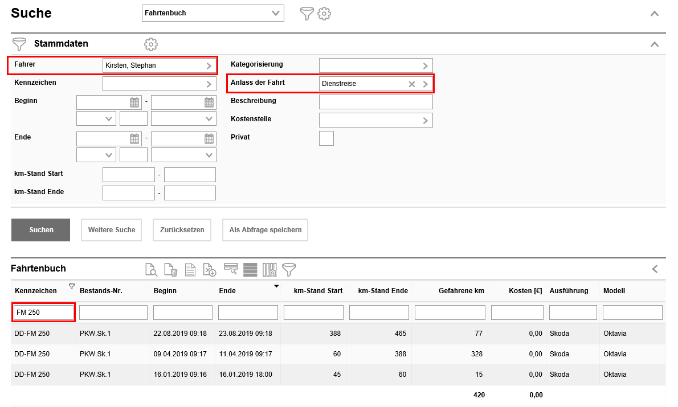Collapse the Stammdaten section with chevron
This screenshot has width=678, height=407.
[x=655, y=44]
